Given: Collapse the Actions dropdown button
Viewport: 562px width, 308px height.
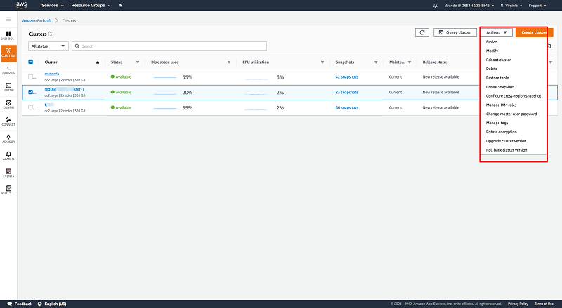Looking at the screenshot, I should (x=497, y=32).
